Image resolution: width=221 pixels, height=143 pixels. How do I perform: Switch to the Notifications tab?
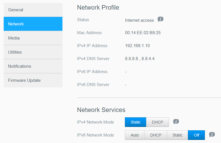coord(33,66)
